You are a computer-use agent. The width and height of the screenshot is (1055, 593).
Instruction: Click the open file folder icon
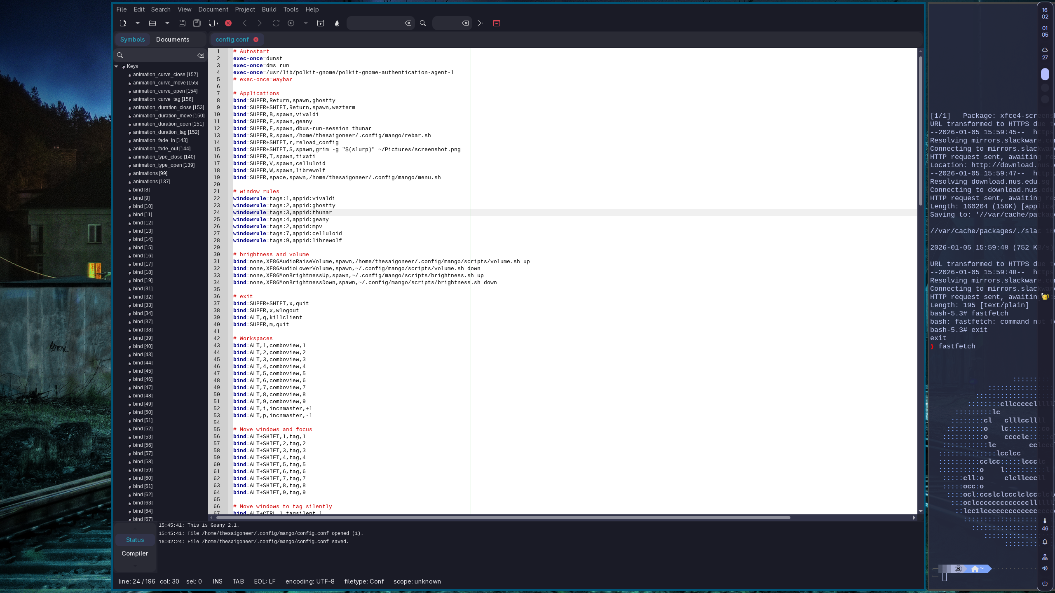(152, 23)
